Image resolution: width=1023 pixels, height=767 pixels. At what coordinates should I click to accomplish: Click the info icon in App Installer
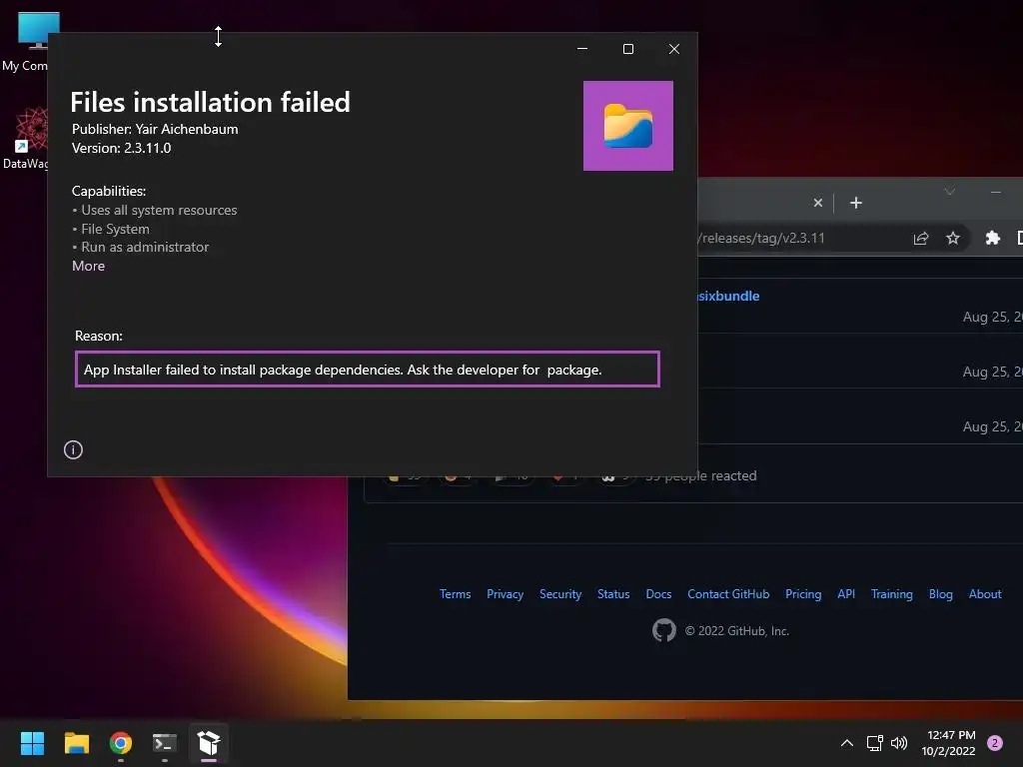point(73,449)
